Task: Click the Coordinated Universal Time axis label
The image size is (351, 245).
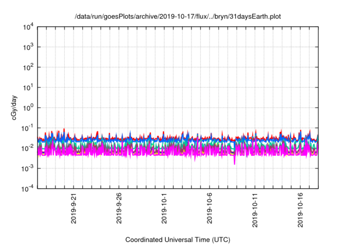Action: pos(178,240)
